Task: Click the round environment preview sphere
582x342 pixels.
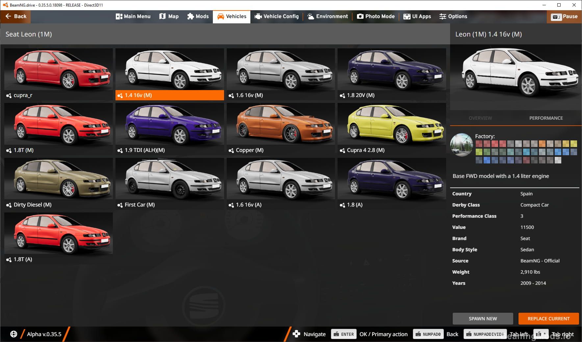Action: pyautogui.click(x=462, y=145)
